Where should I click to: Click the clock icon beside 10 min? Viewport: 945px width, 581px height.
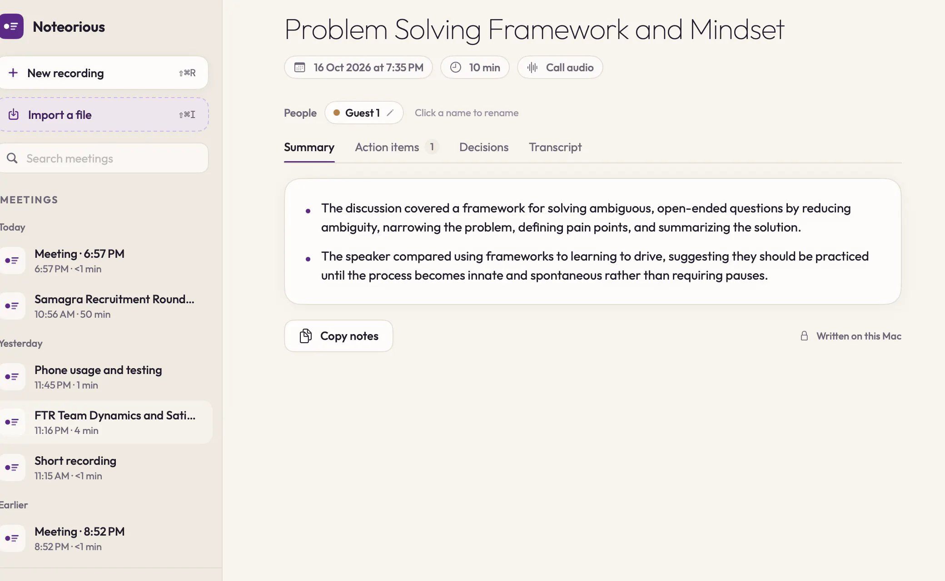456,68
